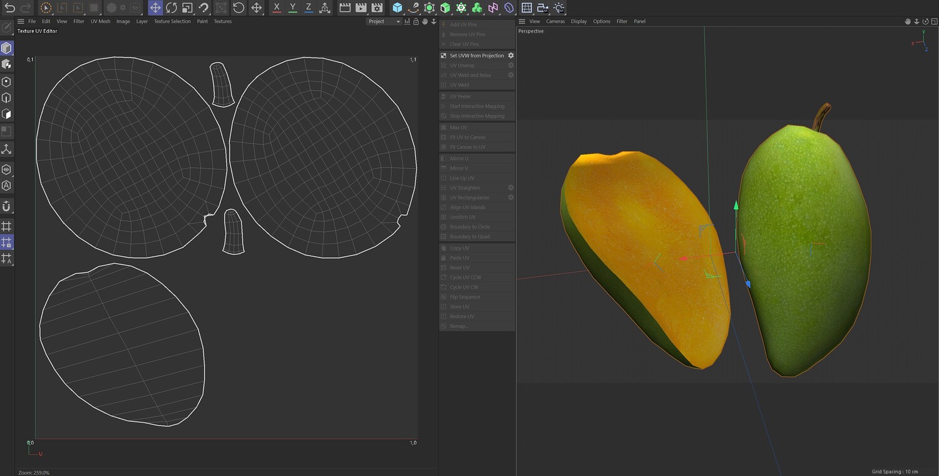Click the pink deformer icon
The image size is (939, 476).
pyautogui.click(x=493, y=8)
